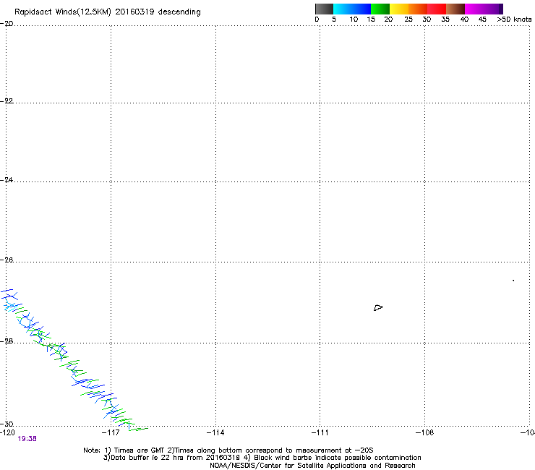This screenshot has height=470, width=535.
Task: Click the magenta 40-45 knots color band
Action: 474,9
